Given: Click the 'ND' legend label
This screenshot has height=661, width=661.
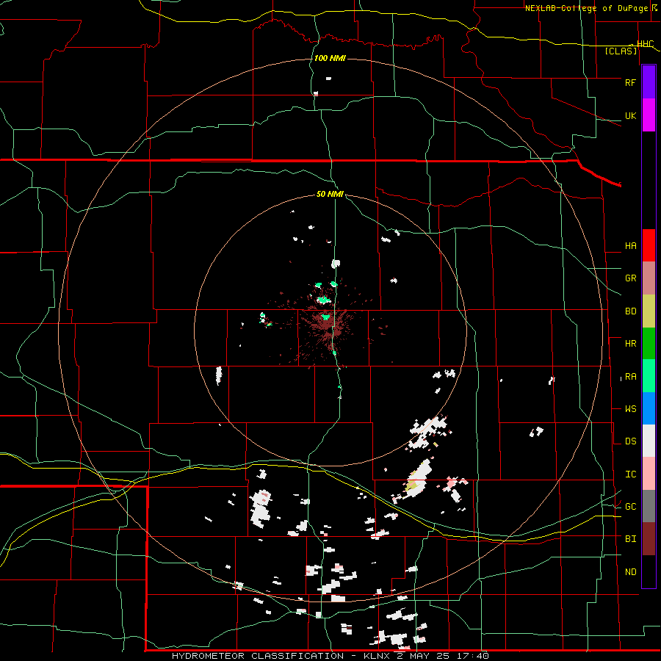Looking at the screenshot, I should [630, 572].
